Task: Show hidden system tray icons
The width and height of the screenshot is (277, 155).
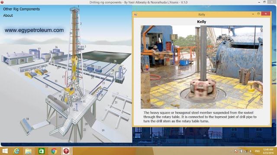Action: tap(231, 151)
